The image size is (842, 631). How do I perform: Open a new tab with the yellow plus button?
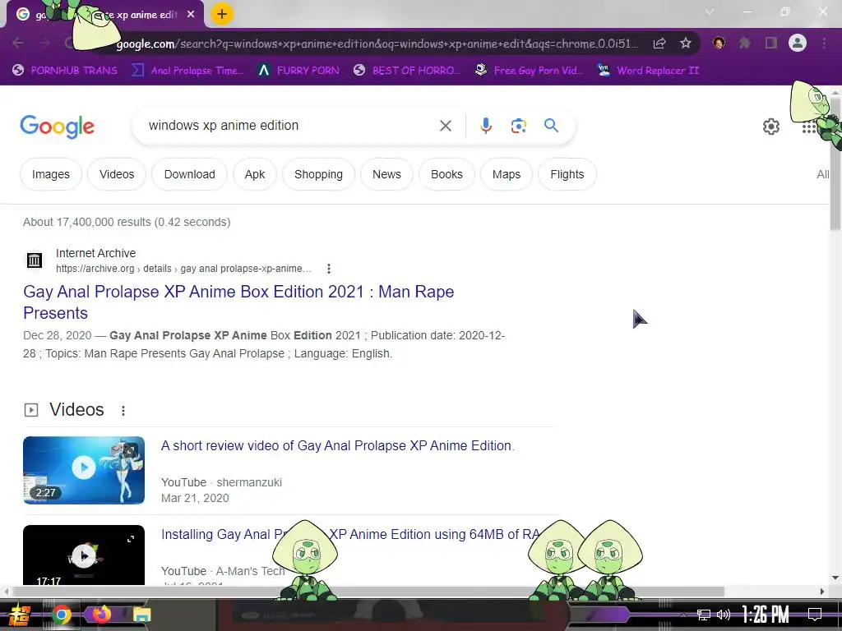tap(222, 14)
